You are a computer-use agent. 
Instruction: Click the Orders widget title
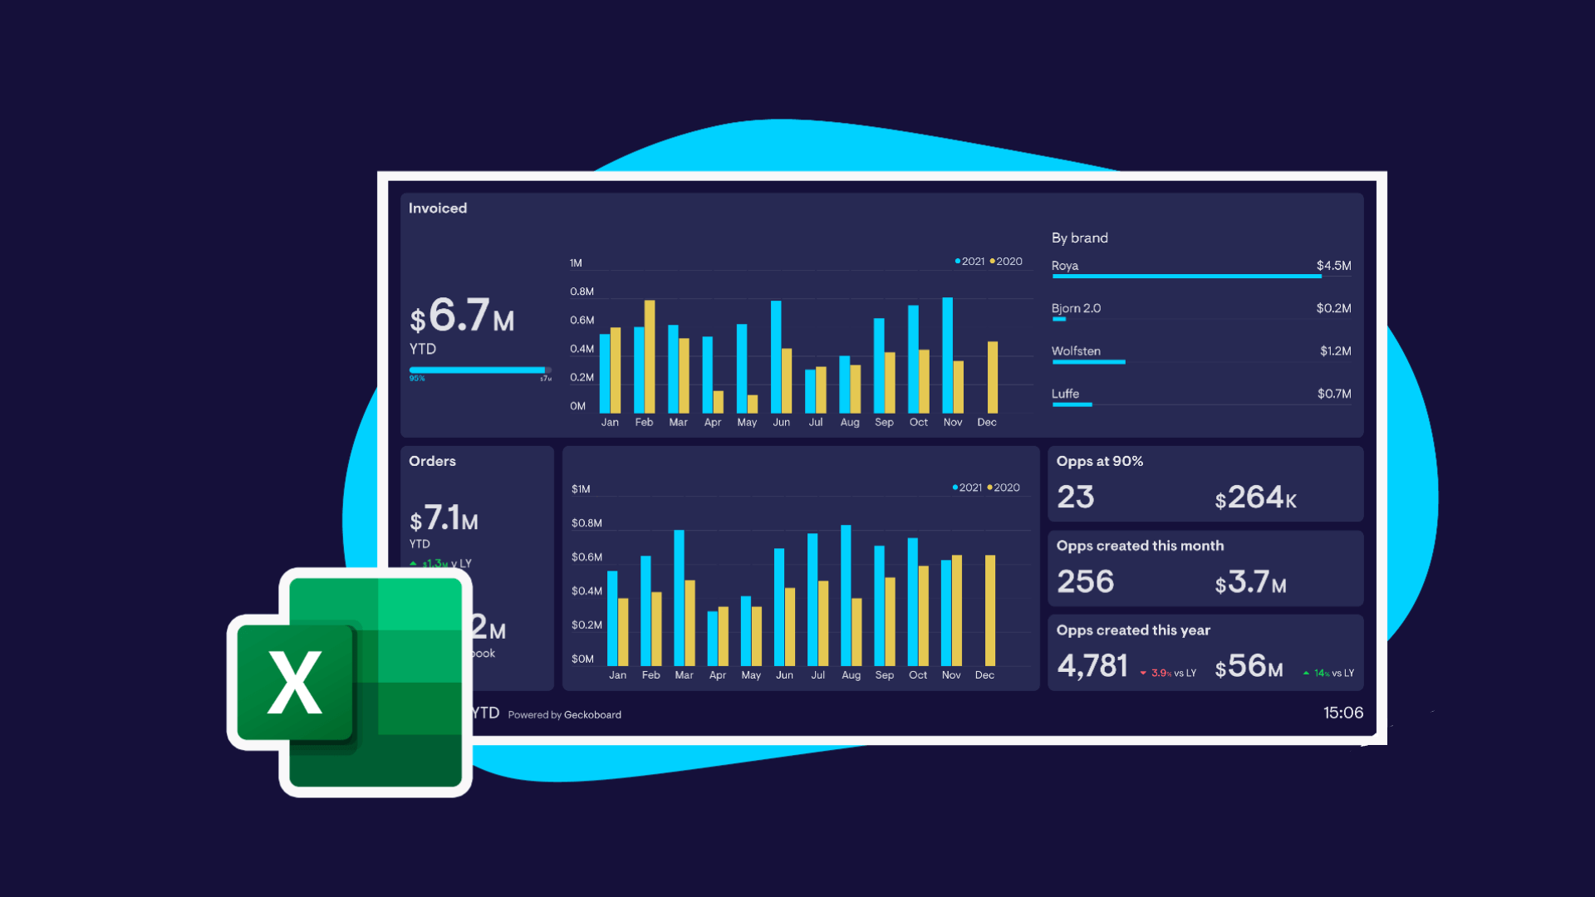pyautogui.click(x=432, y=461)
